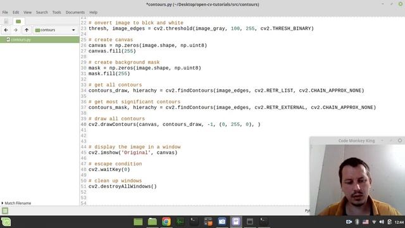Click the '# escape condition' comment
This screenshot has height=228, width=405.
click(x=115, y=164)
